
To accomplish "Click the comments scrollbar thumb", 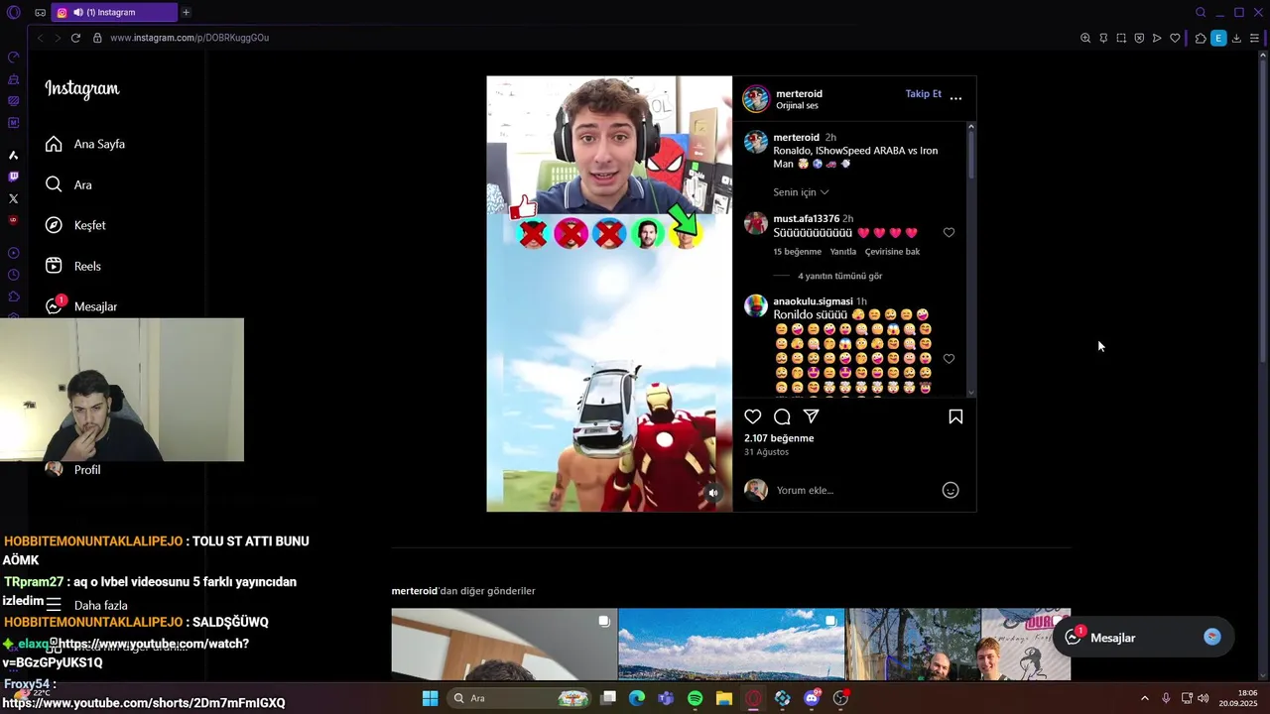I will coord(971,155).
